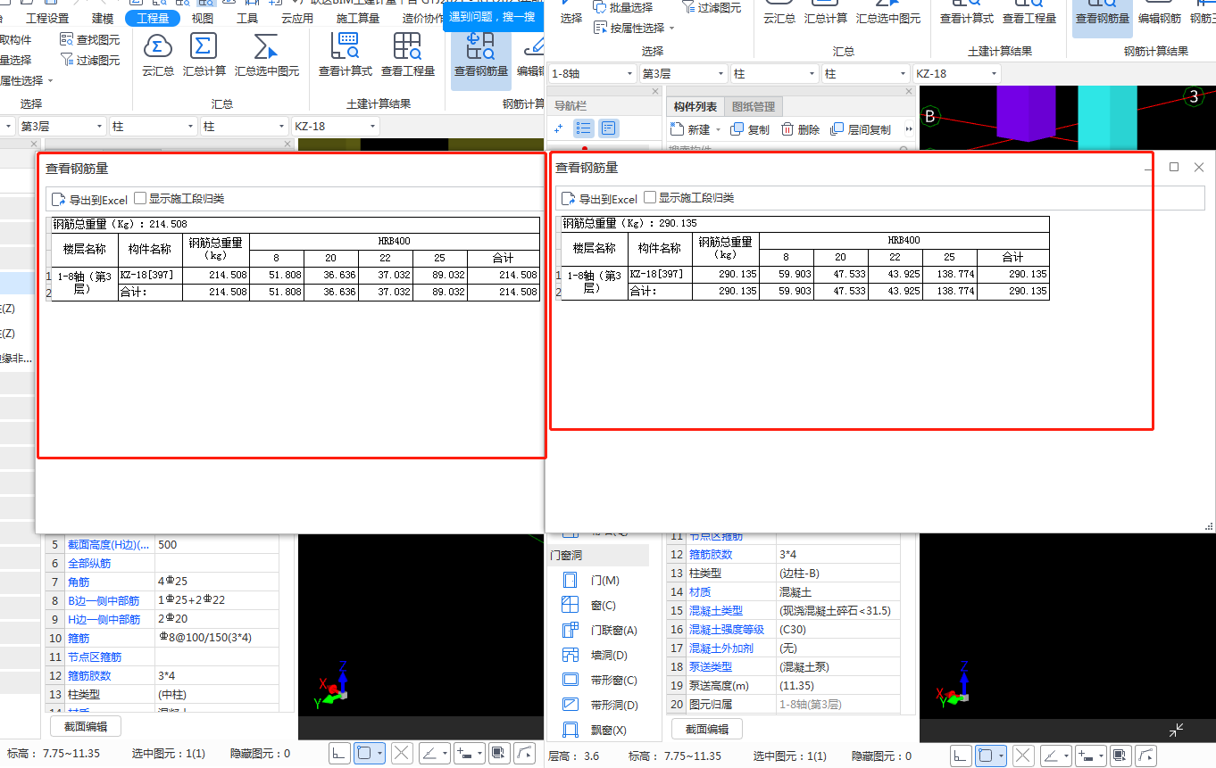This screenshot has height=768, width=1216.
Task: Click 汇总计算 sigma icon in left window
Action: point(204,46)
